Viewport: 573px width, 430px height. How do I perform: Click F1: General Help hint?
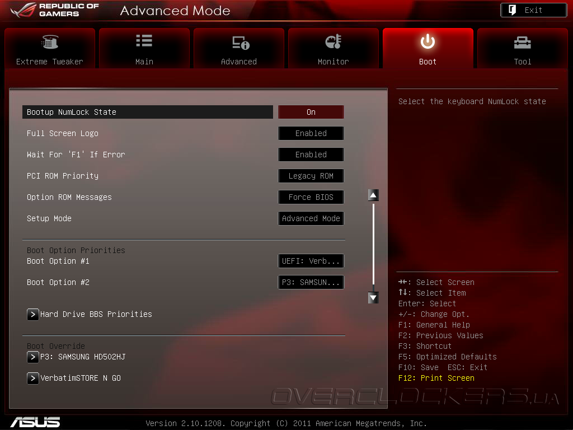click(434, 325)
